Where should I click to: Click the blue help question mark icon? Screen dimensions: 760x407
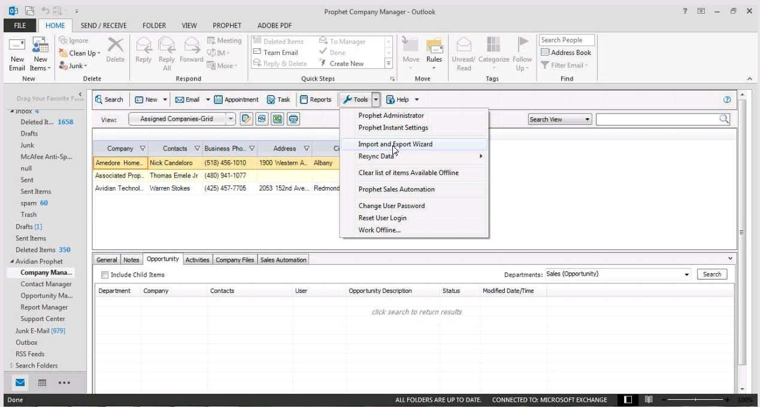click(727, 100)
